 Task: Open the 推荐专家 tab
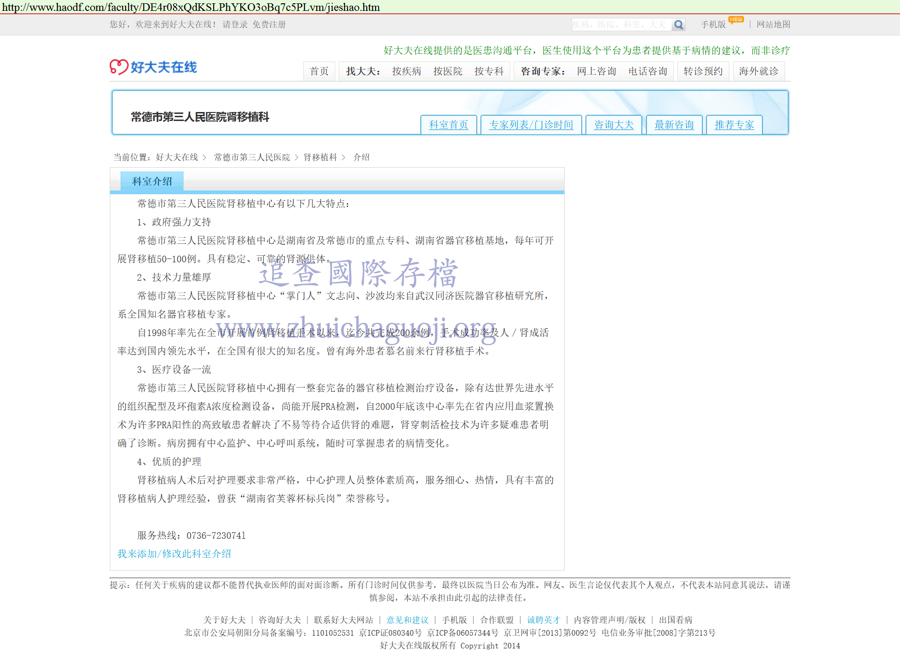pos(734,125)
